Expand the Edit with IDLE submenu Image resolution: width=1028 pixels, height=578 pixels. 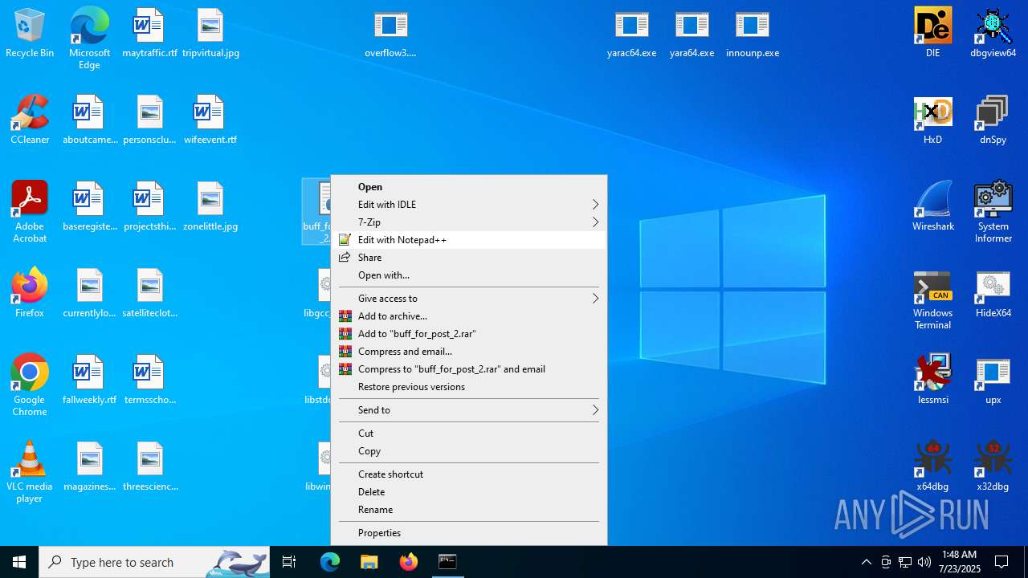click(469, 205)
